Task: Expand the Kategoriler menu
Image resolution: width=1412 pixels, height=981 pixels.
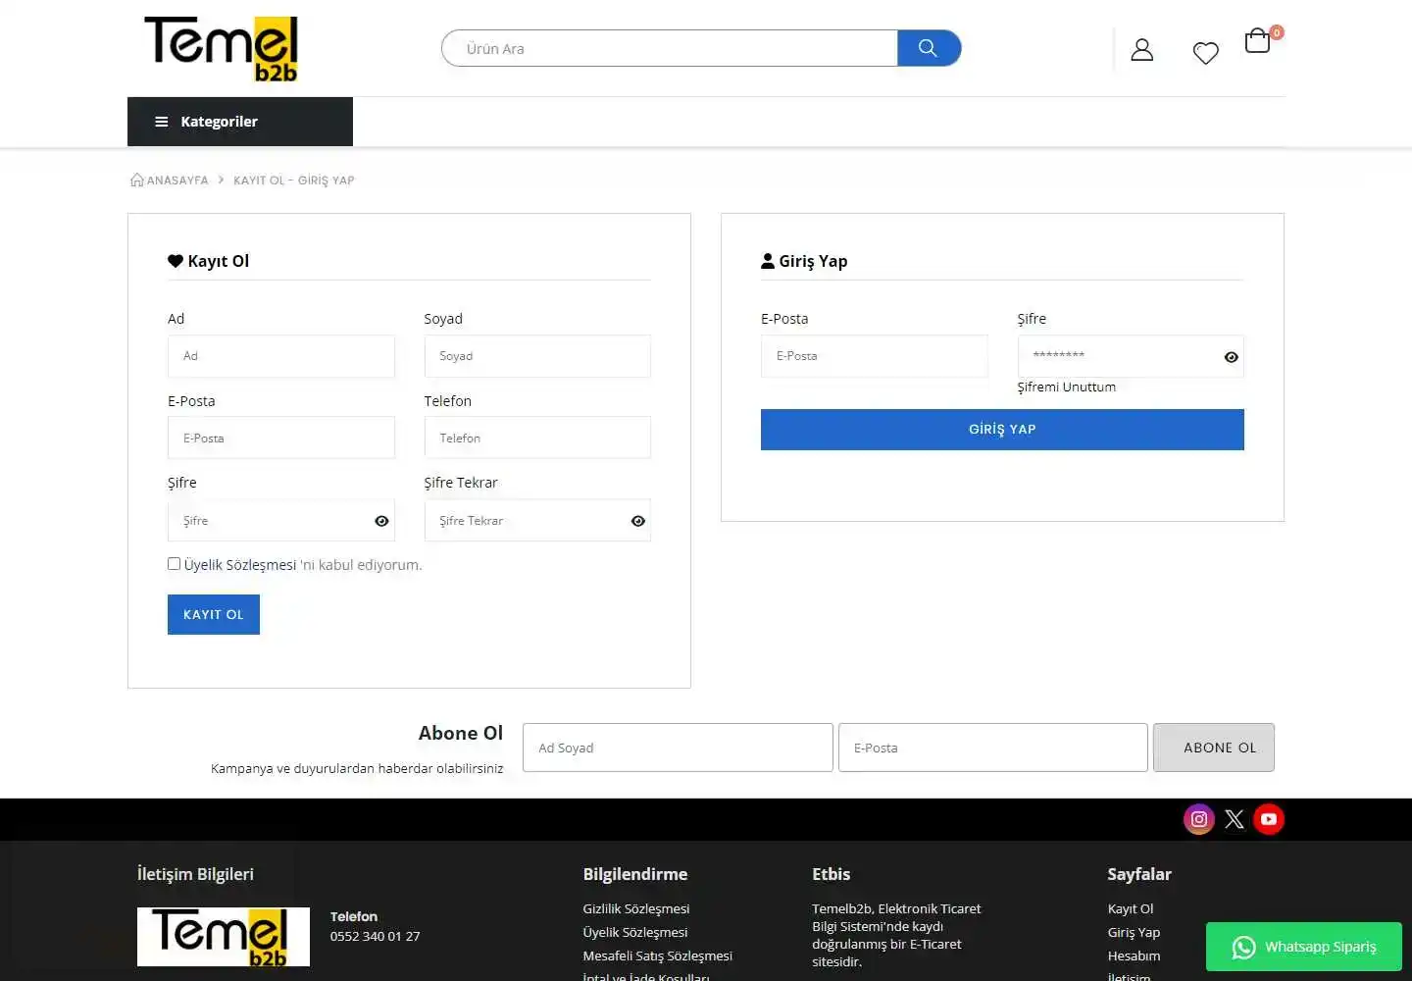Action: (240, 122)
